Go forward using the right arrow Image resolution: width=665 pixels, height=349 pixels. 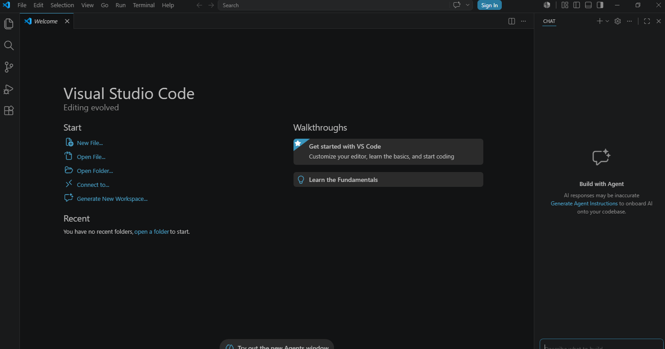click(211, 5)
